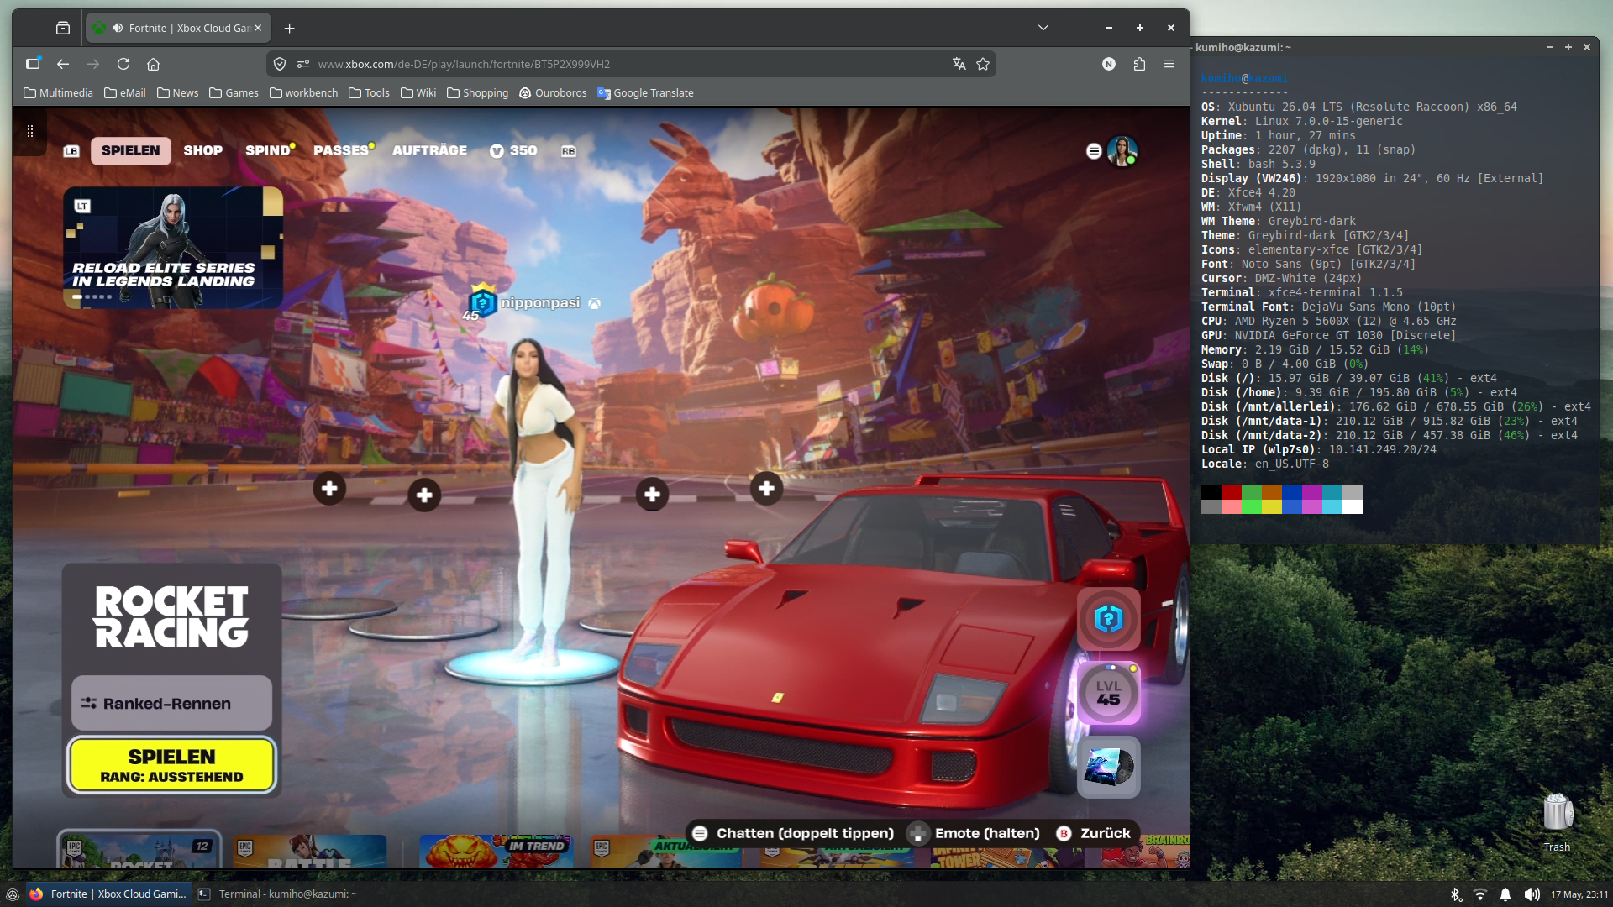Open the blue hexagon quest icon
Viewport: 1613px width, 907px height.
click(x=1109, y=619)
